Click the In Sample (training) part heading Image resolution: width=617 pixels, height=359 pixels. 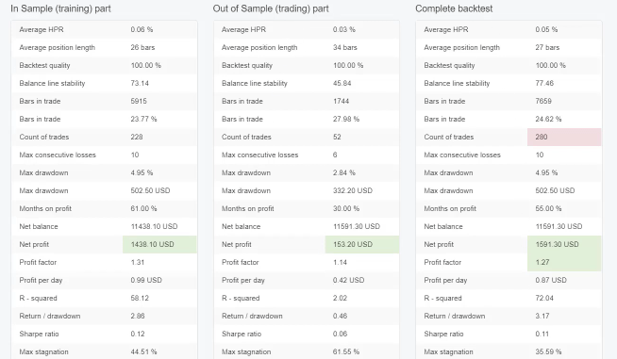tap(60, 8)
